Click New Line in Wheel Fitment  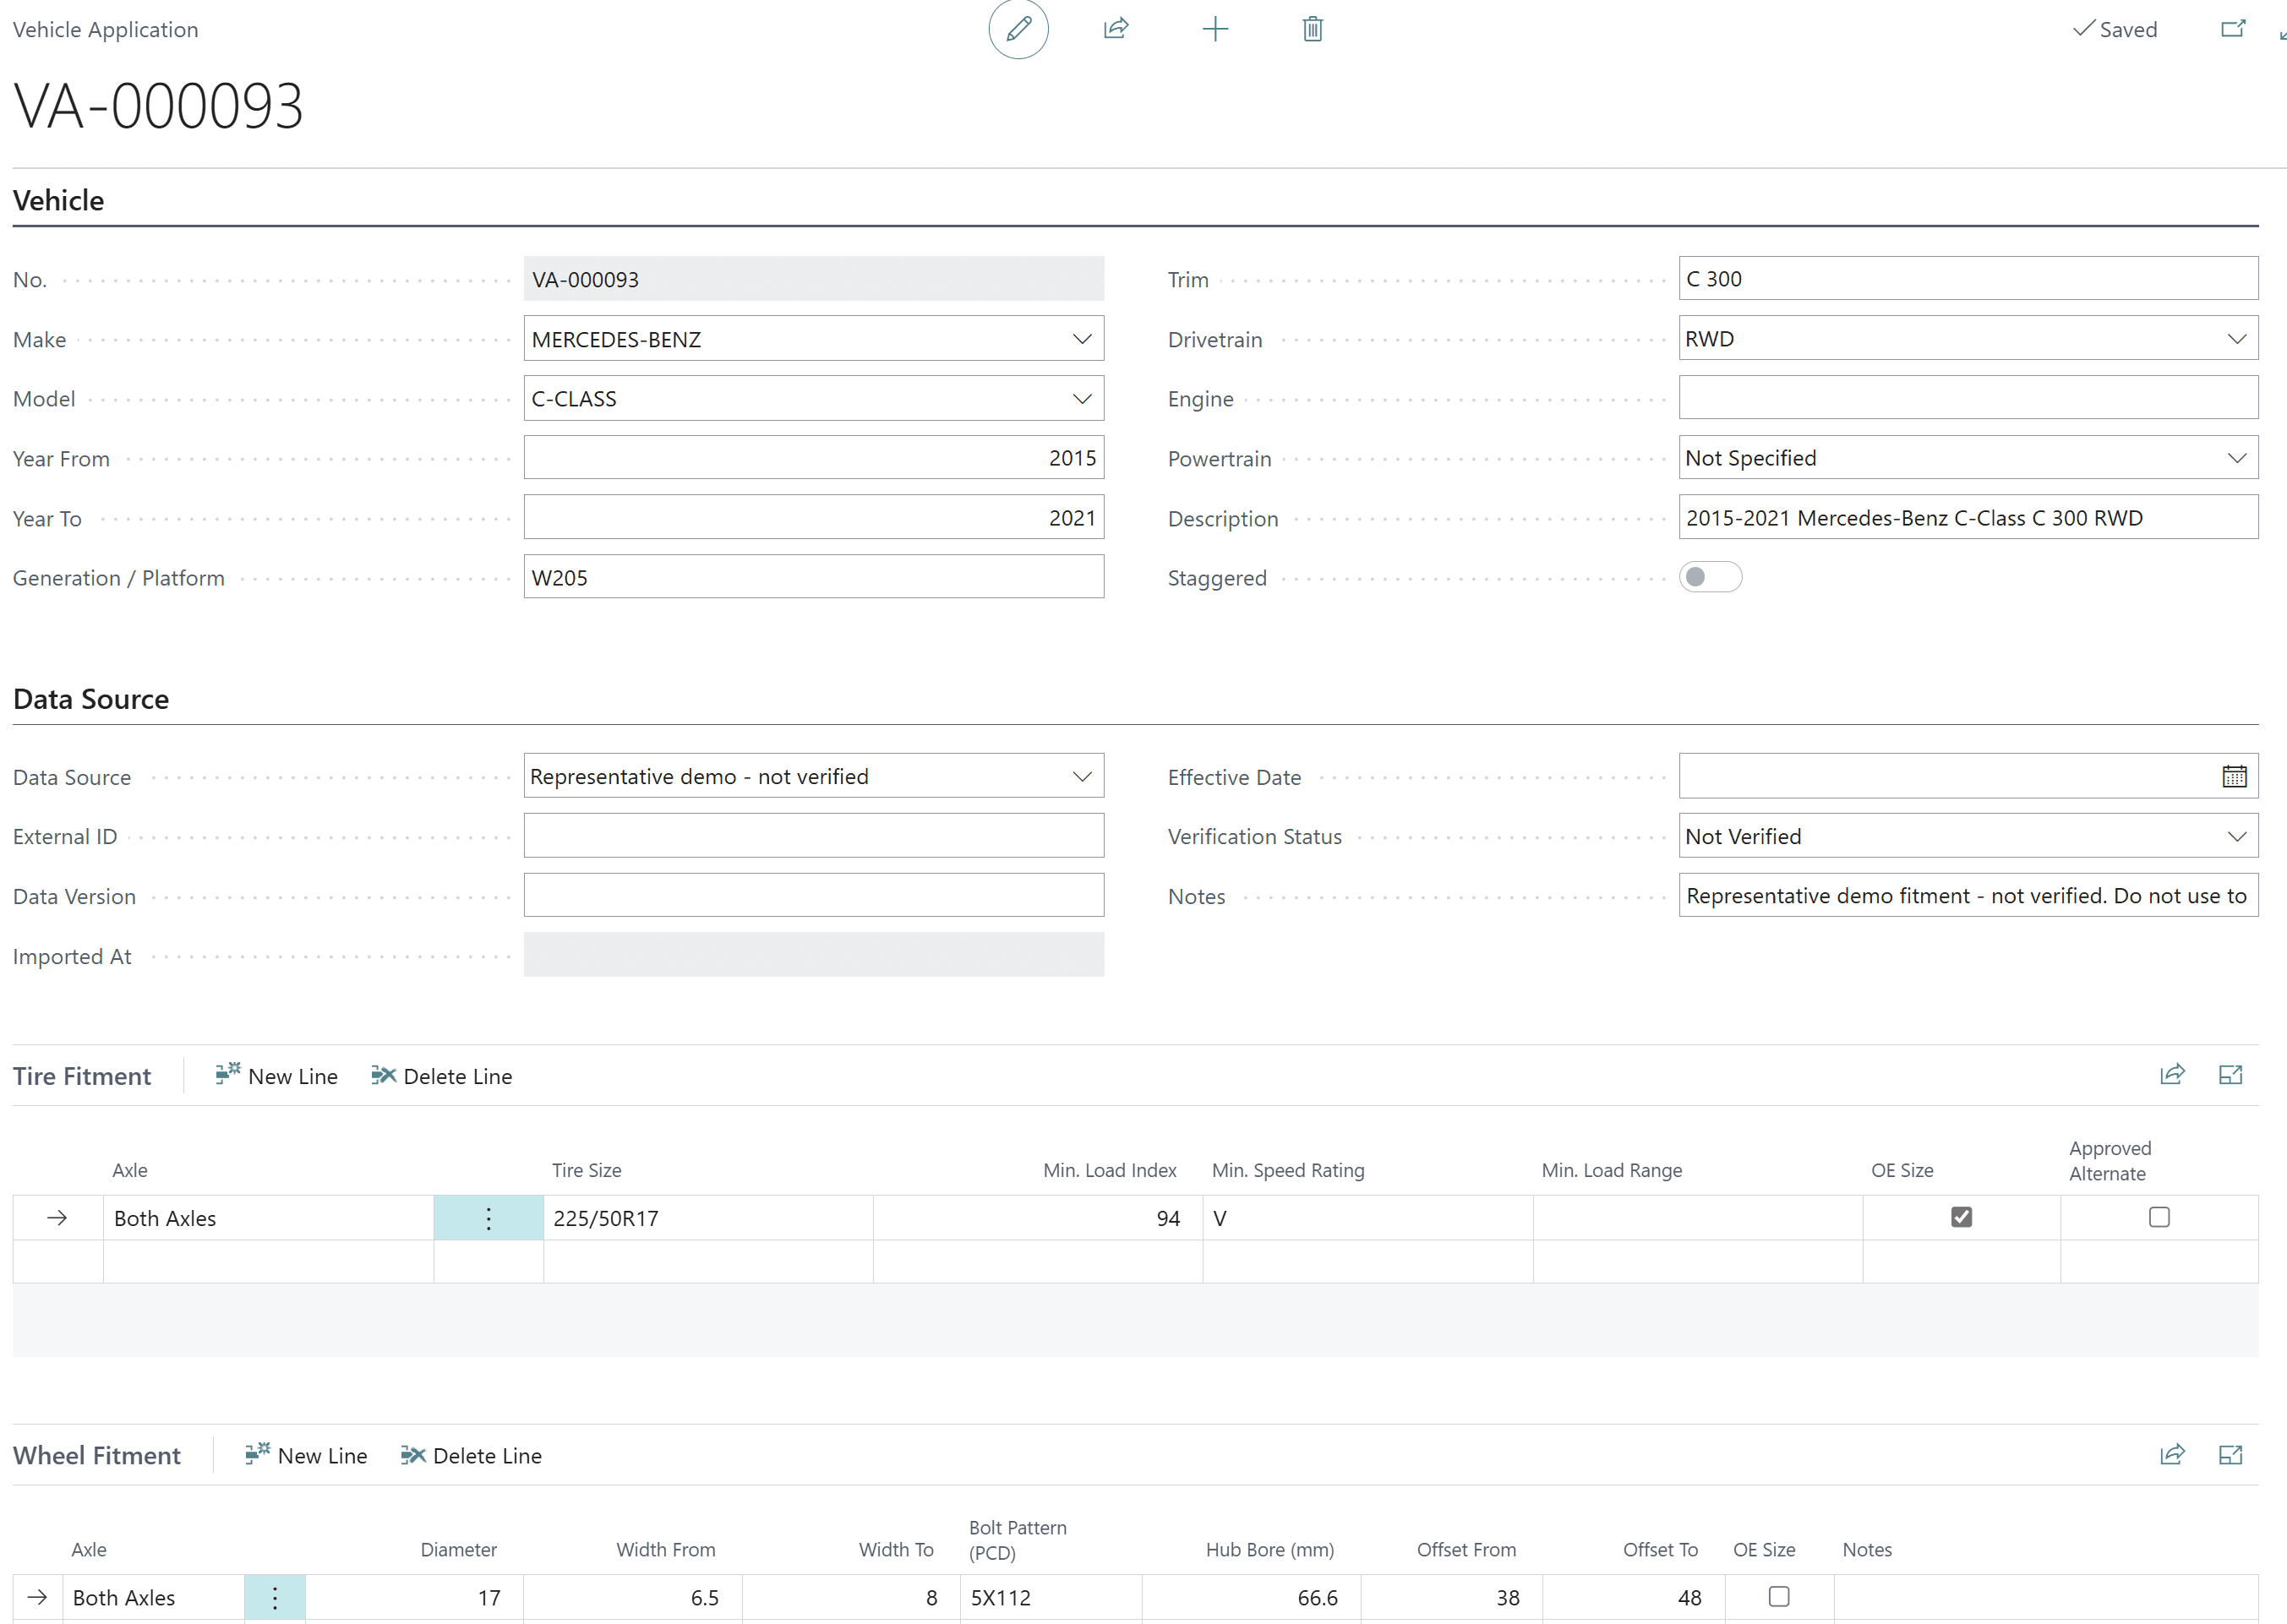(306, 1455)
